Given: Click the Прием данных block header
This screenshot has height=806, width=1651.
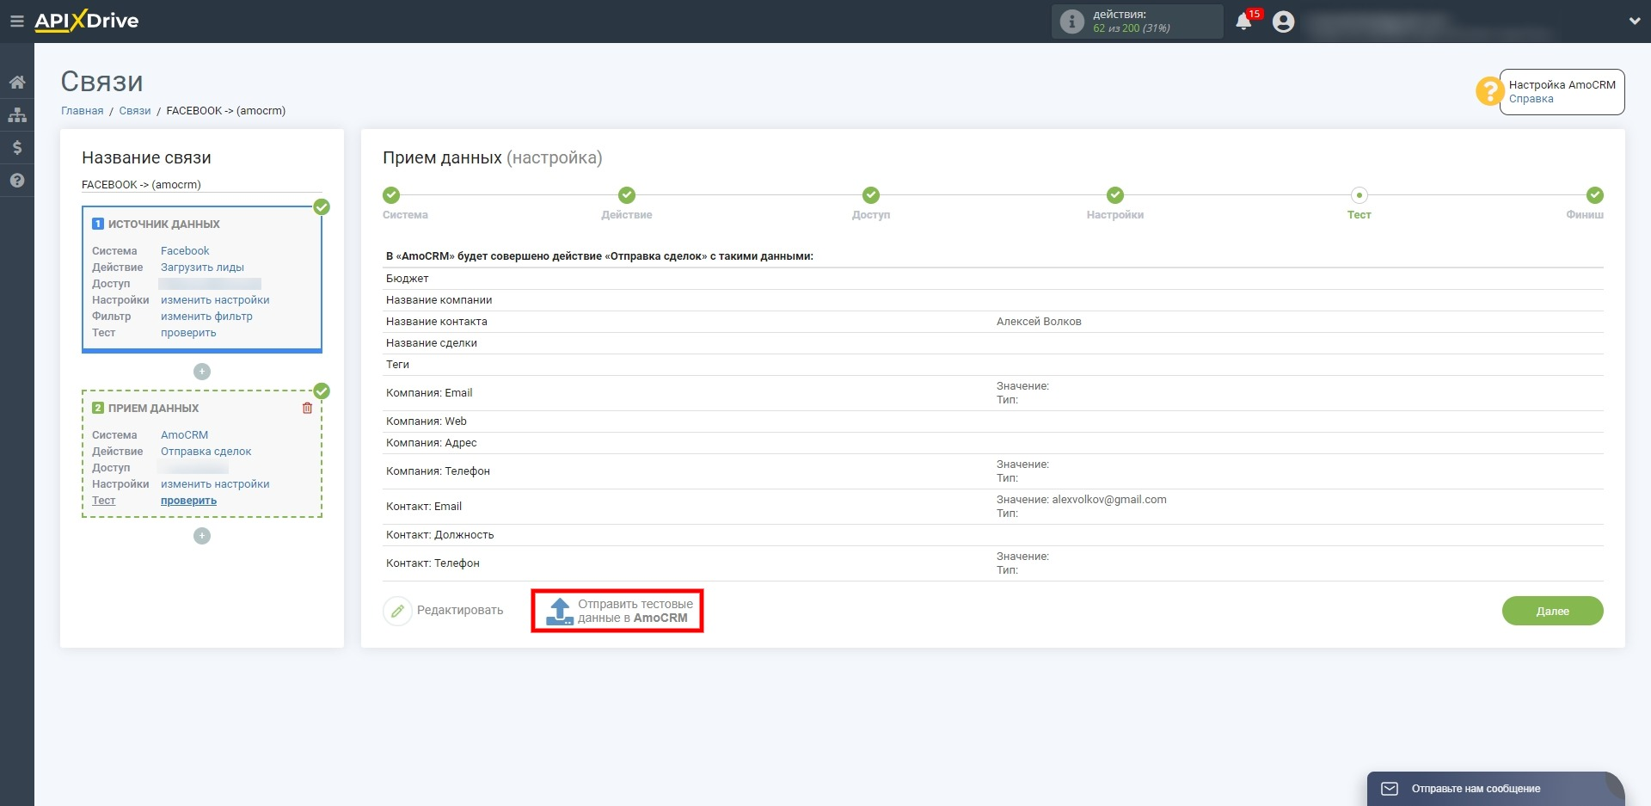Looking at the screenshot, I should (x=153, y=409).
